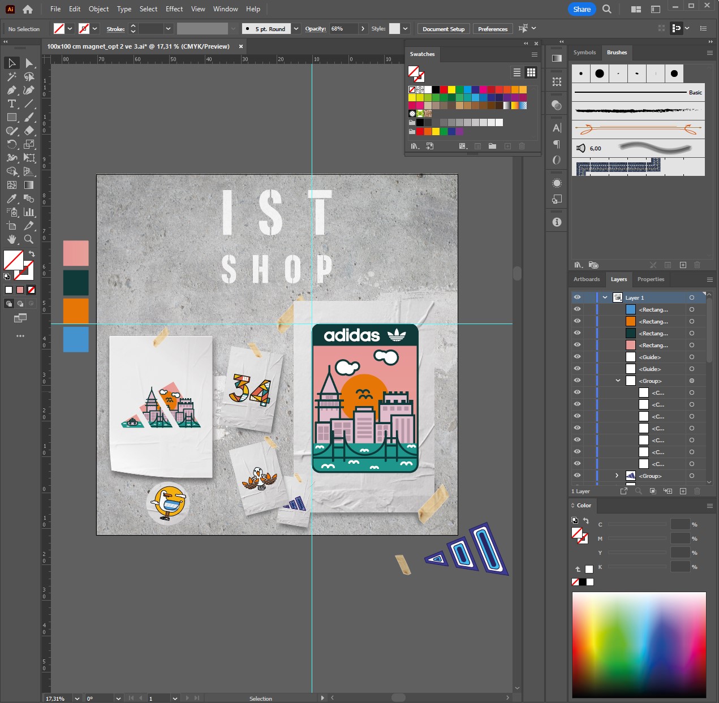
Task: Choose the Eyedropper tool
Action: [x=12, y=199]
